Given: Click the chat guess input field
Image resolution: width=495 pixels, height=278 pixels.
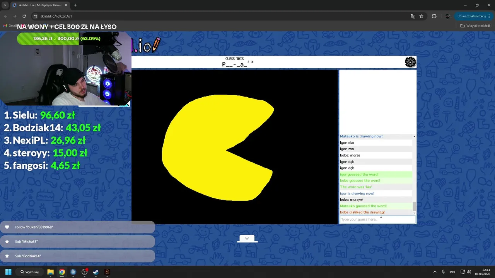Looking at the screenshot, I should [377, 219].
